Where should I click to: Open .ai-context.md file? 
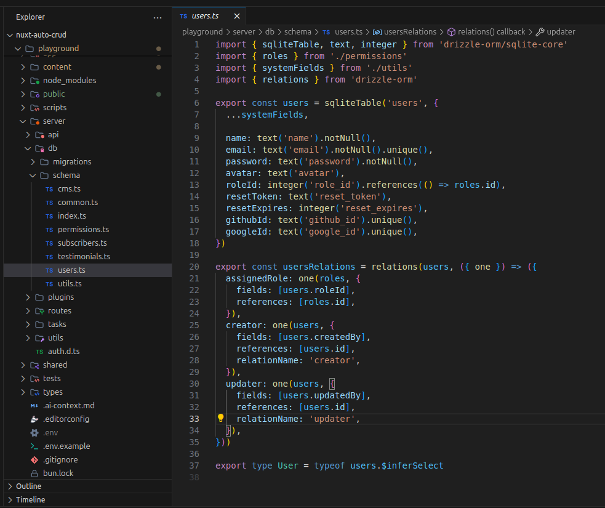pos(69,405)
